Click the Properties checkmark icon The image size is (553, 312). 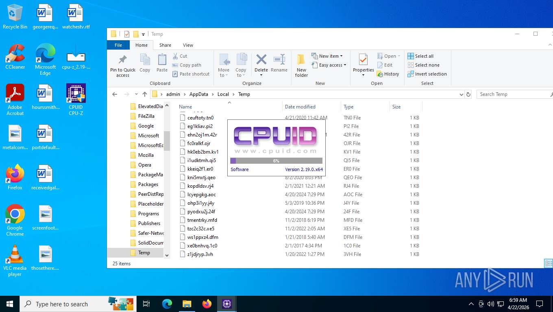pyautogui.click(x=363, y=60)
